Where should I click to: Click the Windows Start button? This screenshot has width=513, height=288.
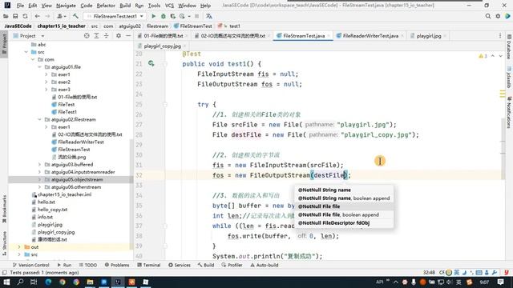(x=6, y=282)
